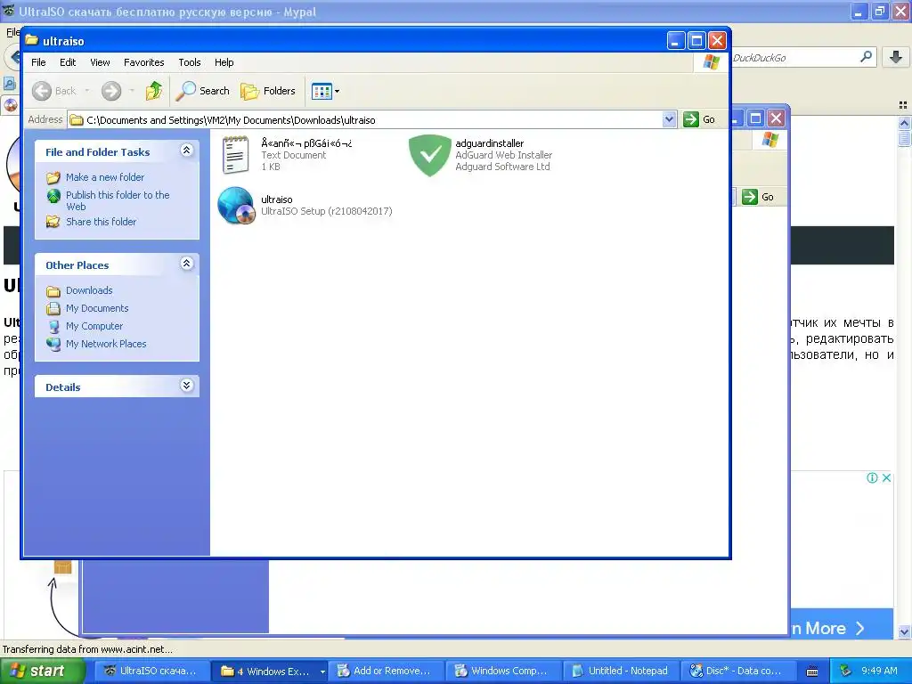This screenshot has width=912, height=684.
Task: Click the browser search magnifier icon
Action: pyautogui.click(x=866, y=57)
